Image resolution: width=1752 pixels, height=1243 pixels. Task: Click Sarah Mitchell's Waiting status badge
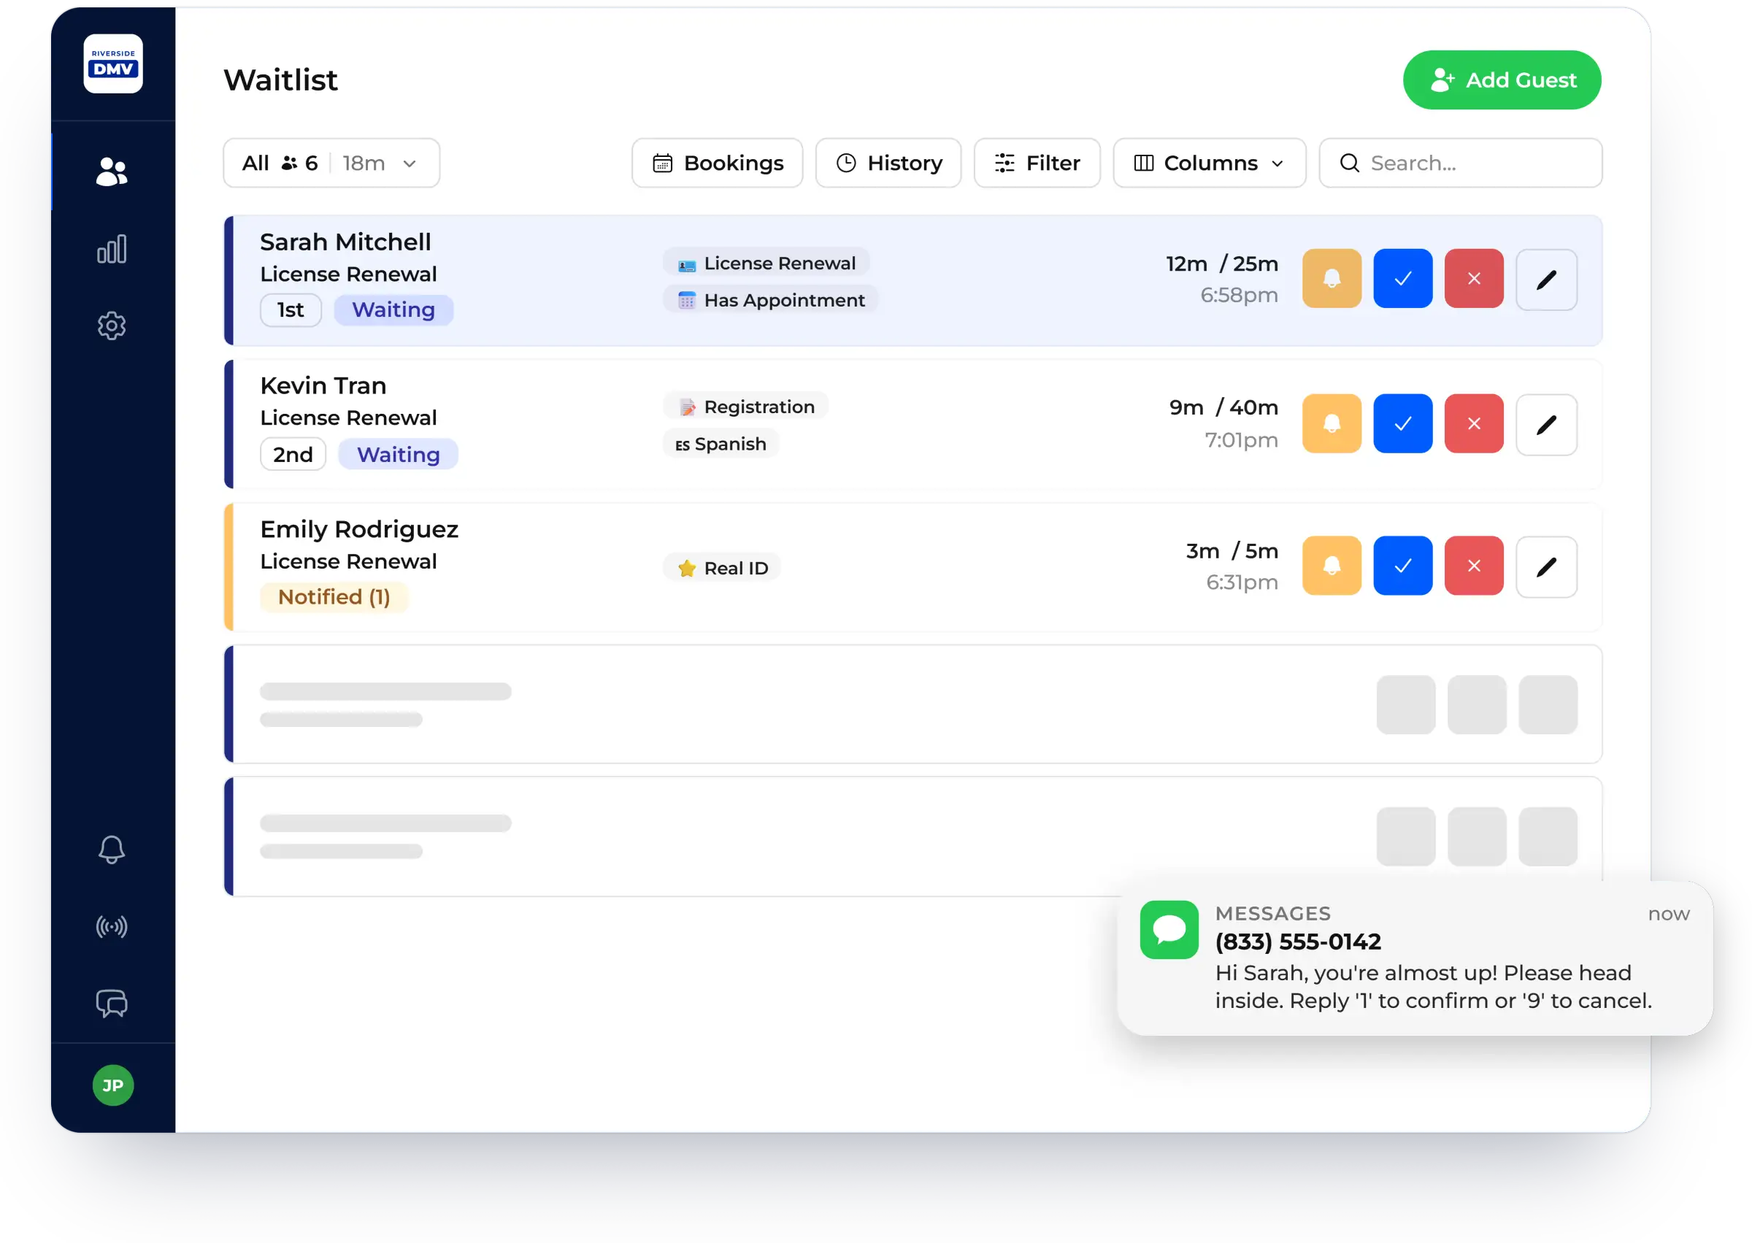pyautogui.click(x=393, y=310)
